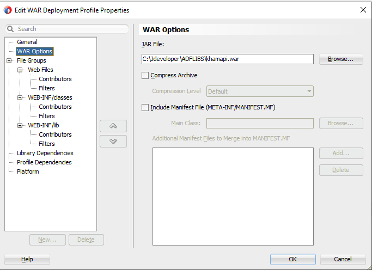
Task: Open Help for this dialog
Action: (x=27, y=259)
